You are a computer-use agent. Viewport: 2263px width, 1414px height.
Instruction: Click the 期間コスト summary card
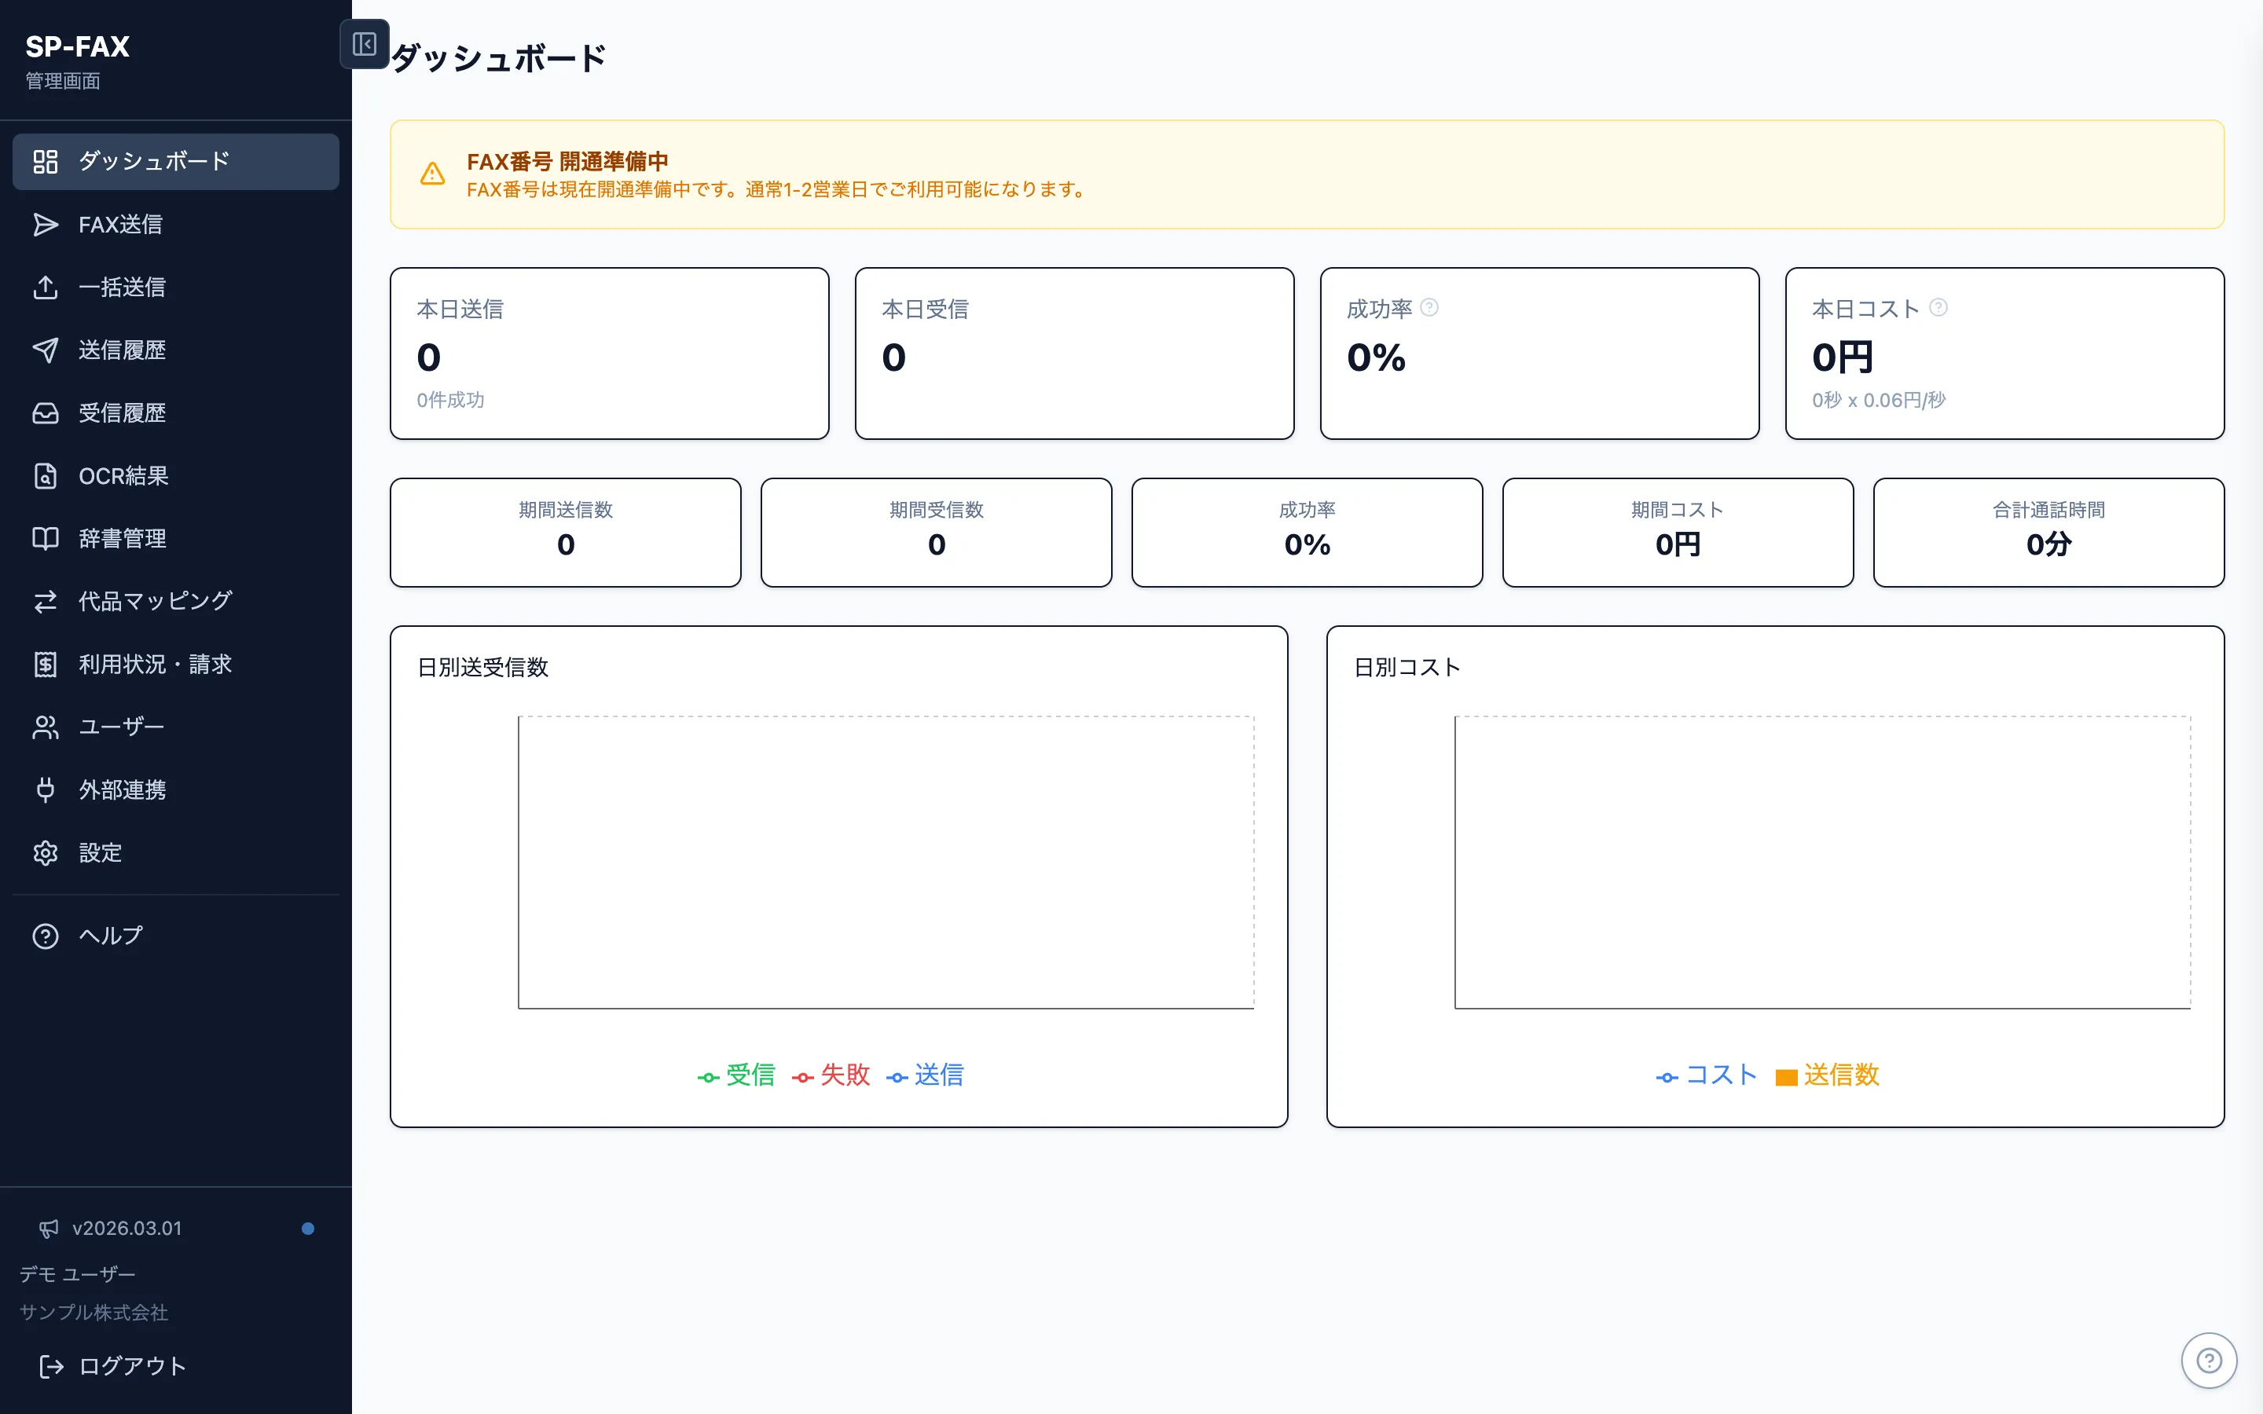[1677, 532]
